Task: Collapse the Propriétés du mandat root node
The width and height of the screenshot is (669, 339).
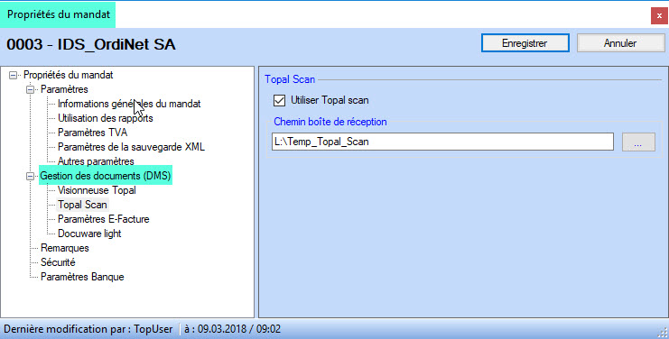Action: pos(14,76)
